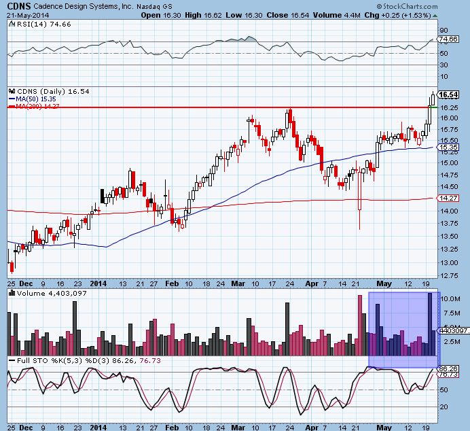This screenshot has height=431, width=470.
Task: Click the 15.35 moving average tag
Action: tap(448, 148)
